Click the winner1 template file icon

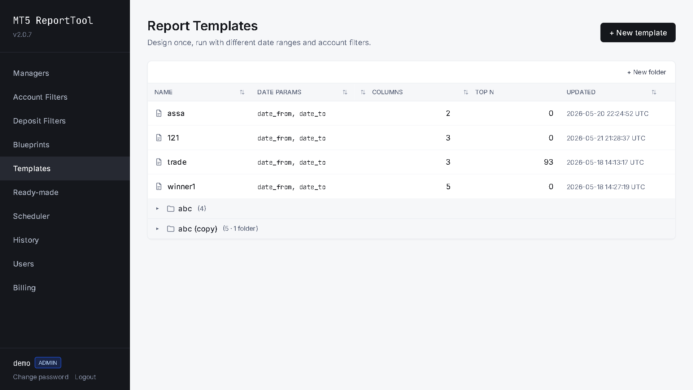click(159, 186)
